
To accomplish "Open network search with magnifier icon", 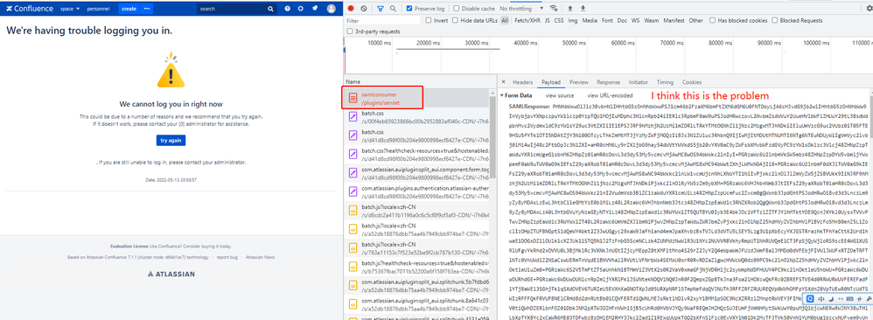I will tap(393, 9).
